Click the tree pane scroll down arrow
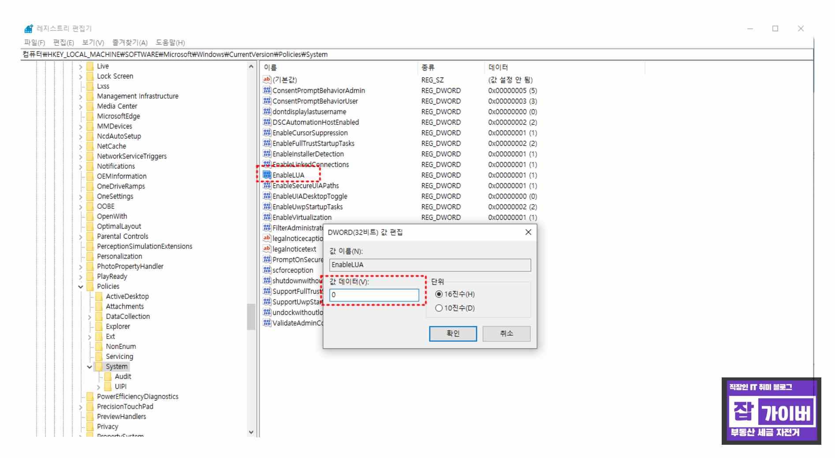Screen dimensions: 835x458 [251, 432]
